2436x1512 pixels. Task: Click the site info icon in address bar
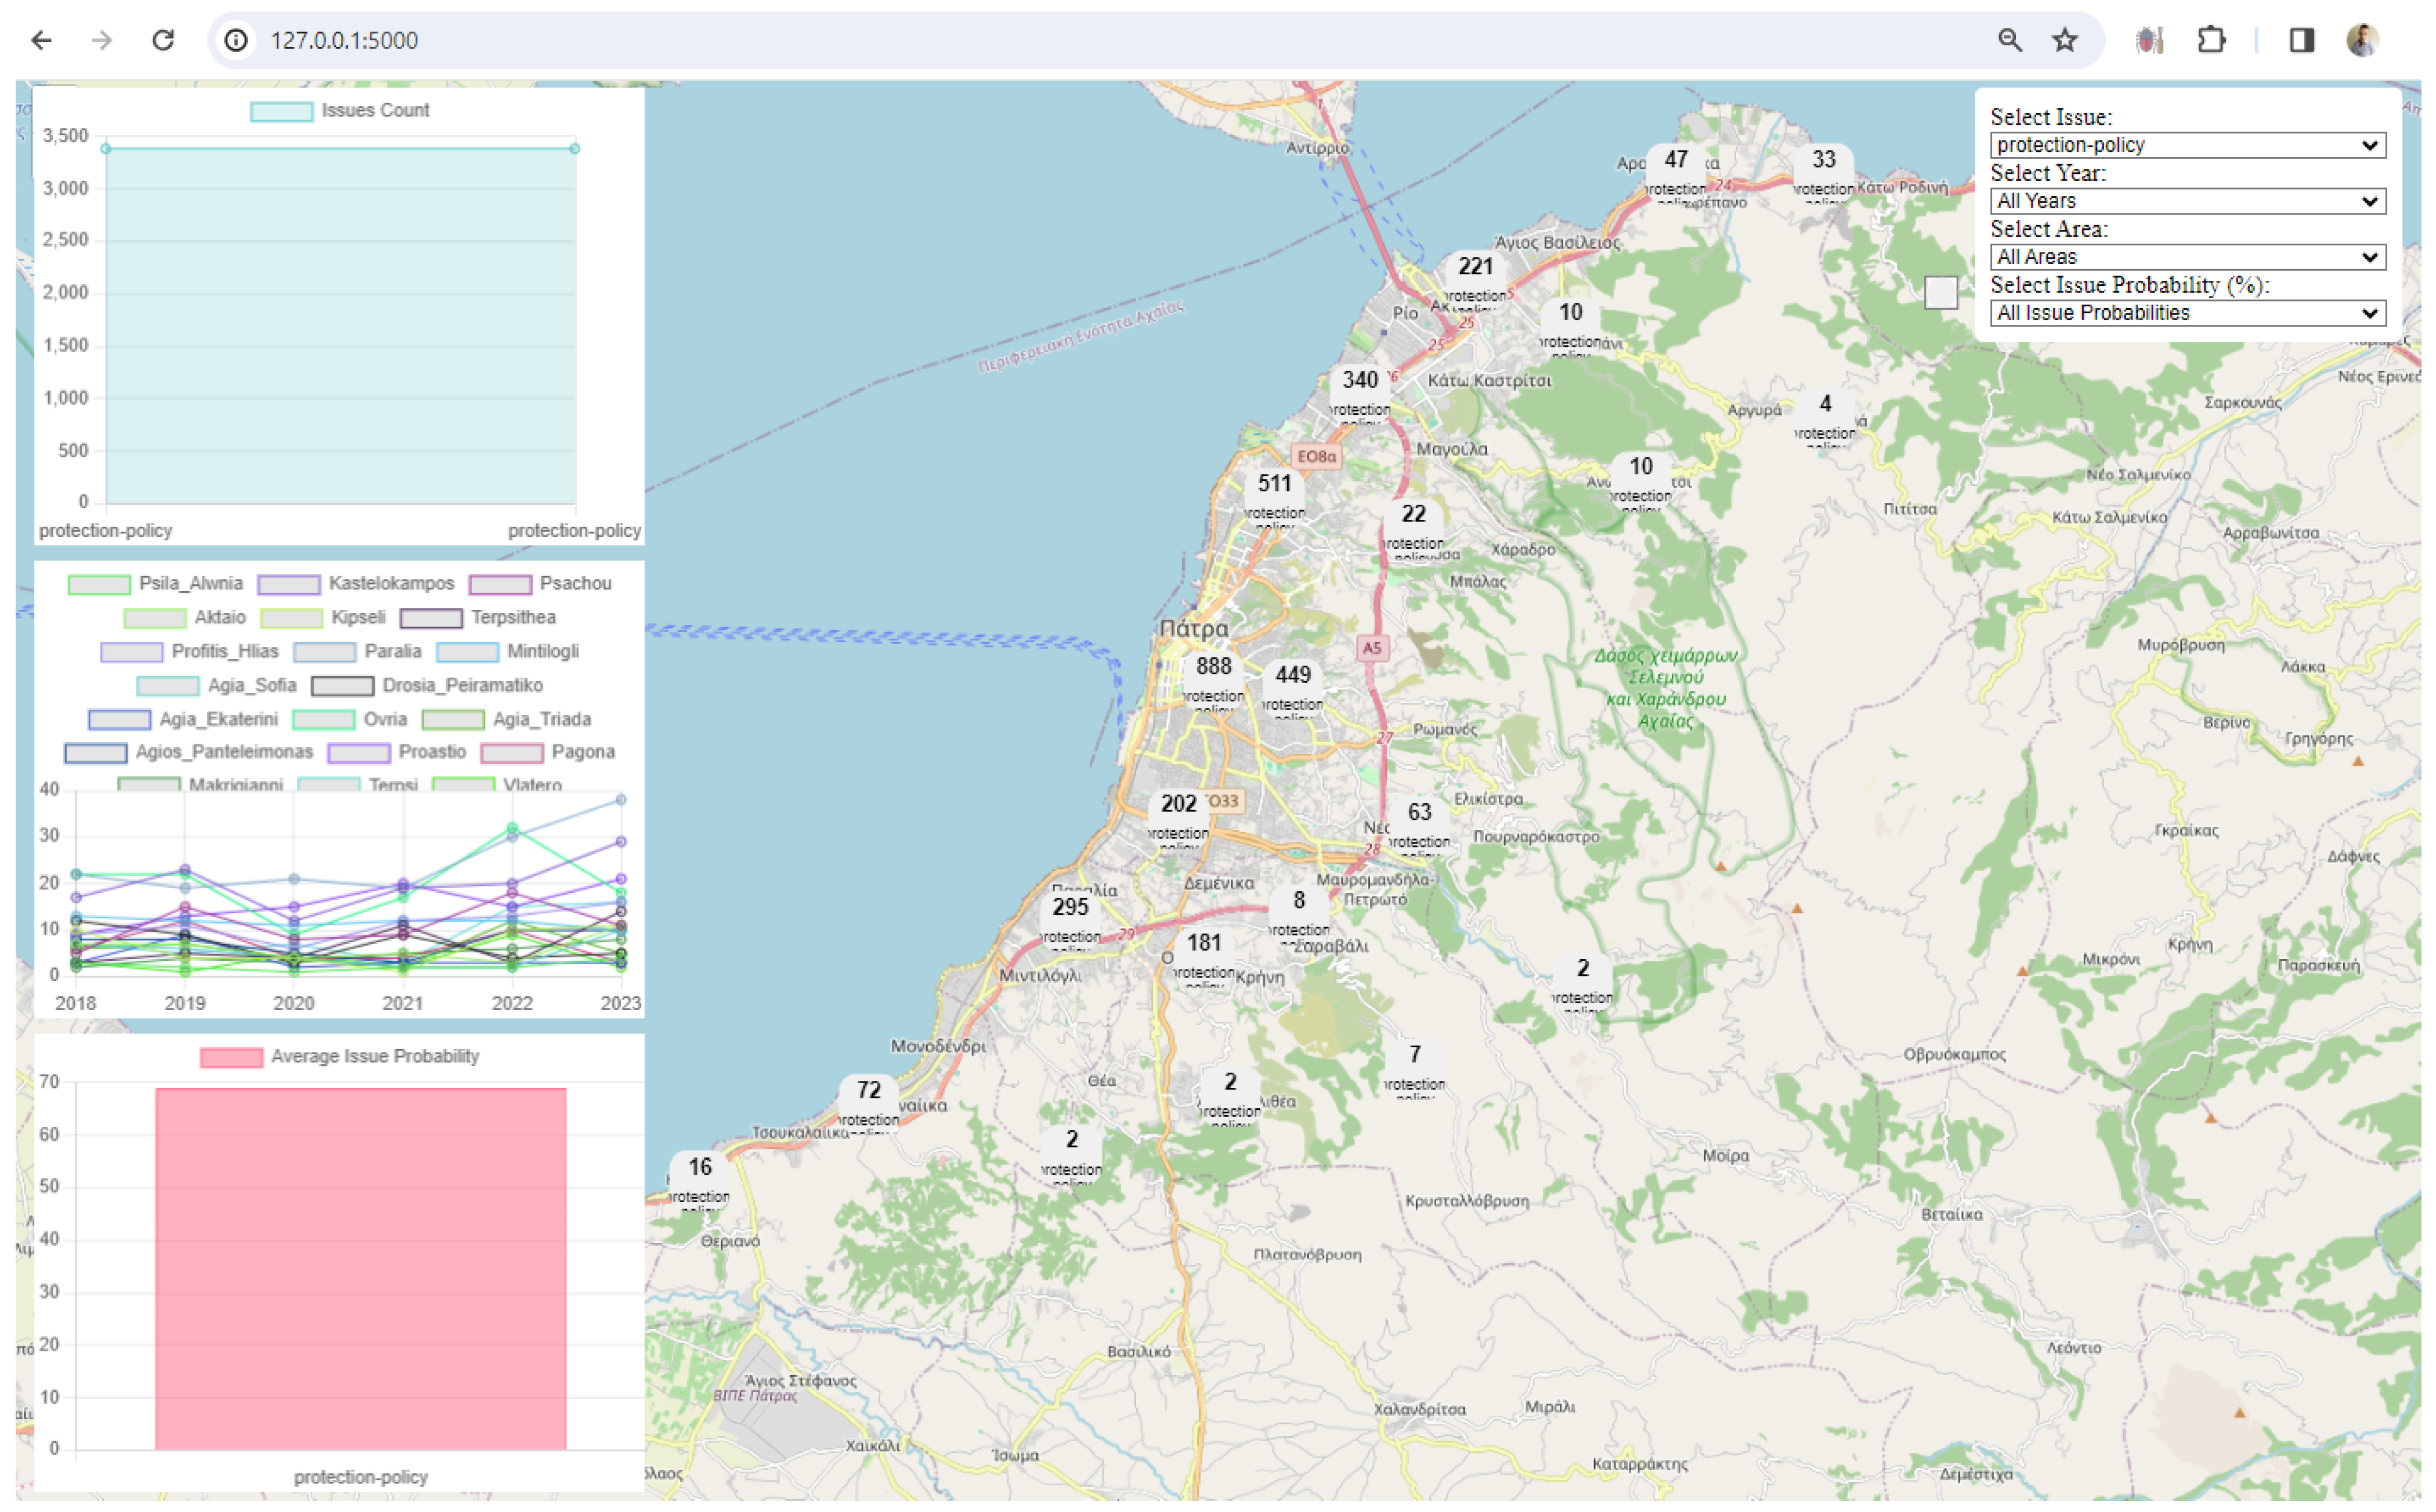coord(236,40)
